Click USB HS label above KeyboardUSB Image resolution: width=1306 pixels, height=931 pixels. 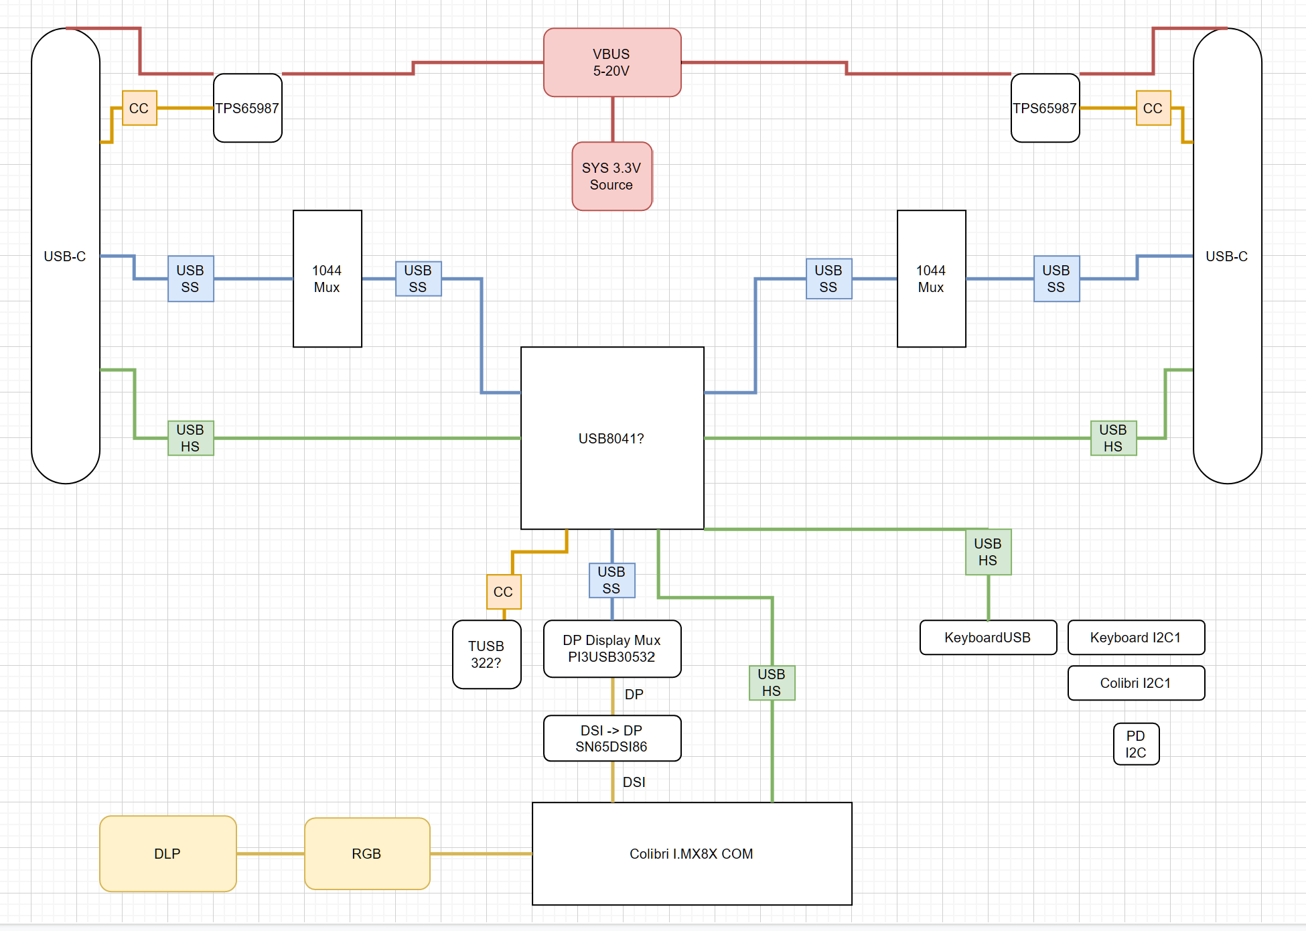(x=989, y=552)
